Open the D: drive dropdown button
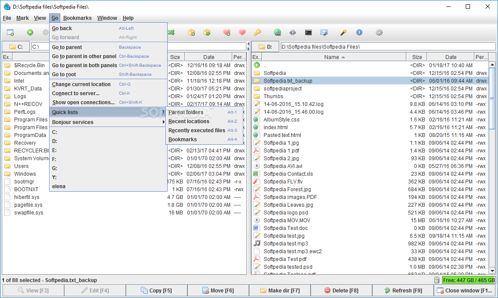This screenshot has height=298, width=498. pos(265,47)
